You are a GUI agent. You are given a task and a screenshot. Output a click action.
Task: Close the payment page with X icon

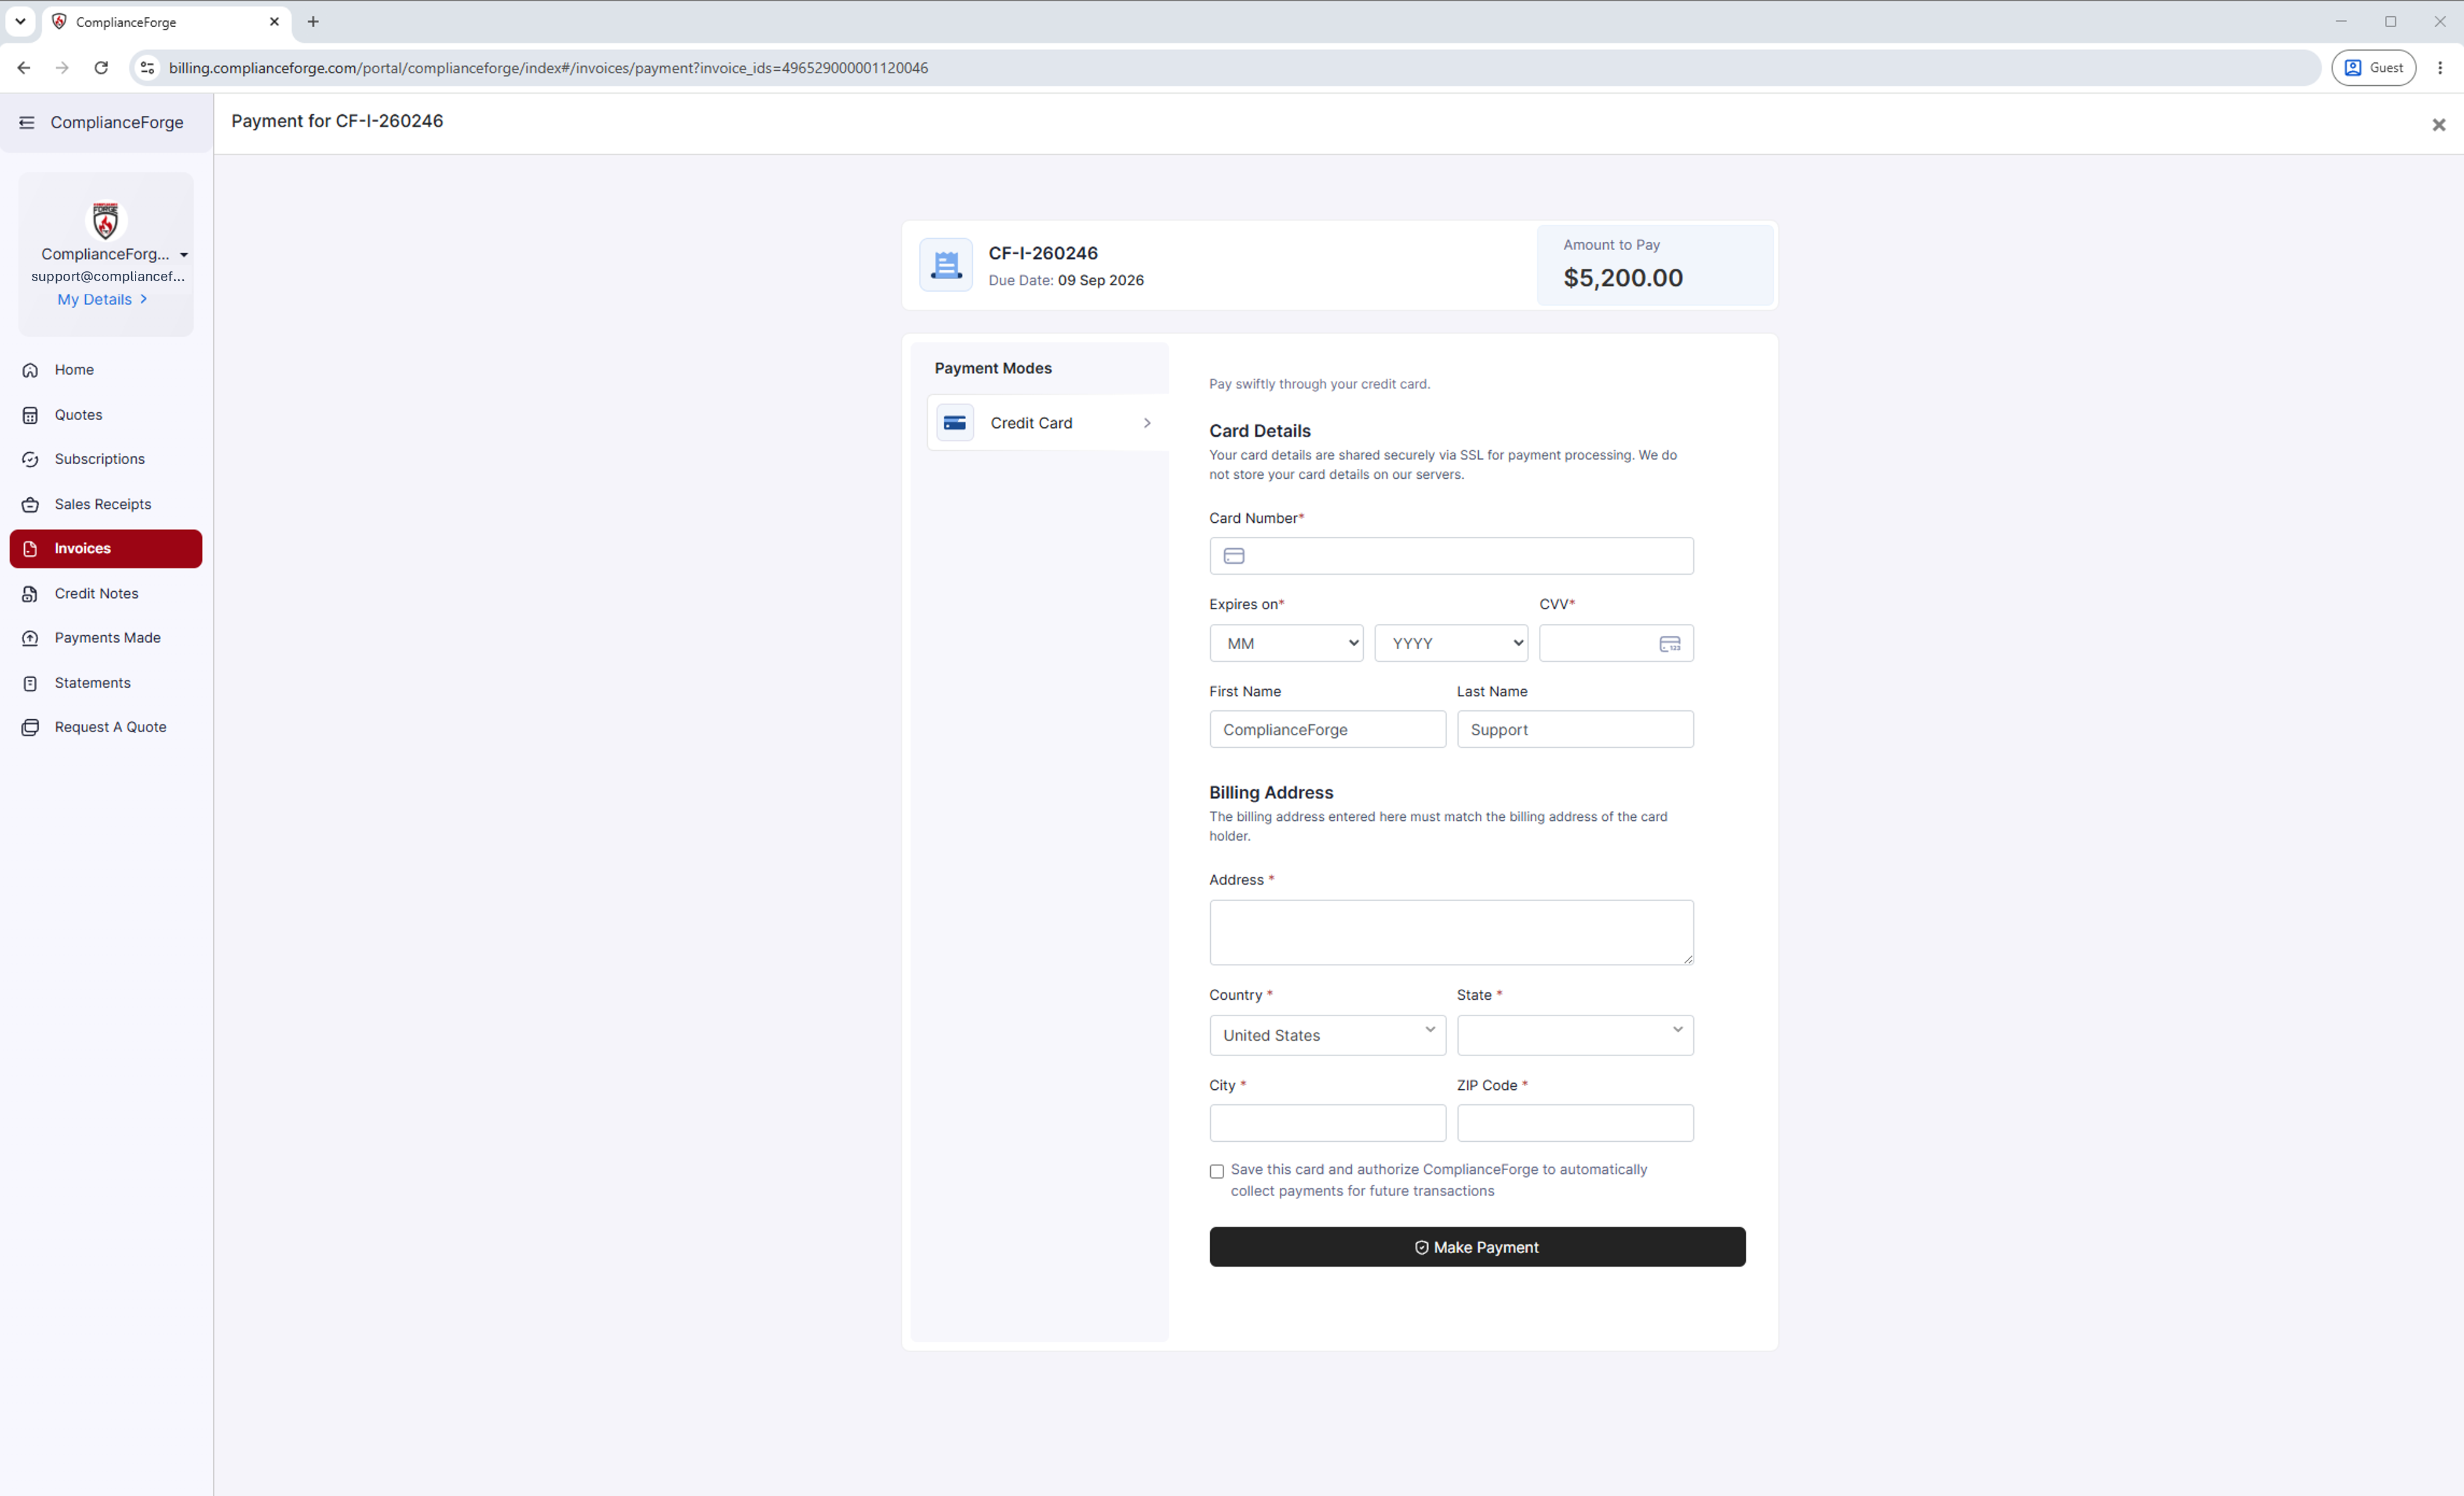[x=2438, y=125]
